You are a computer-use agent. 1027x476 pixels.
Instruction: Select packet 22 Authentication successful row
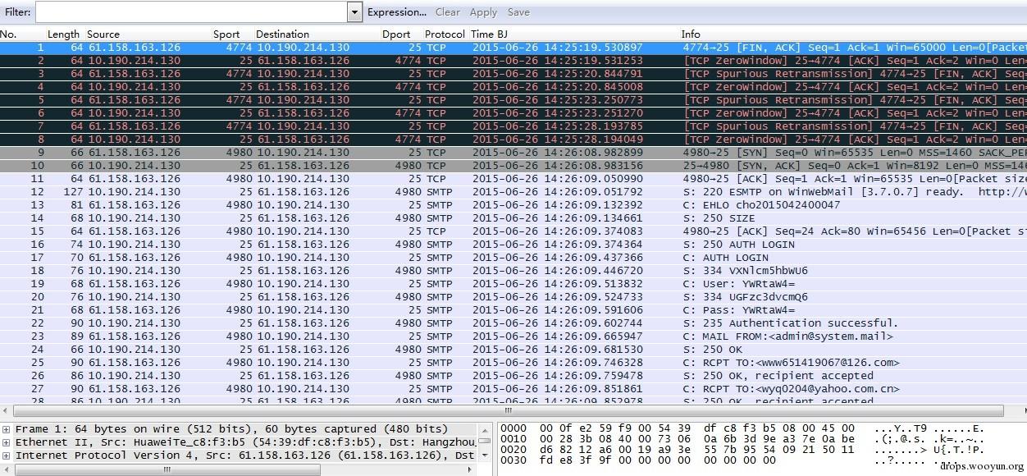[x=513, y=323]
